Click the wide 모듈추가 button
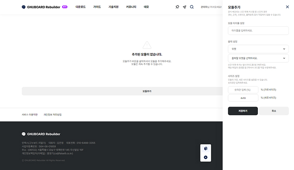Viewport: 294px width, 170px height. (x=122, y=91)
